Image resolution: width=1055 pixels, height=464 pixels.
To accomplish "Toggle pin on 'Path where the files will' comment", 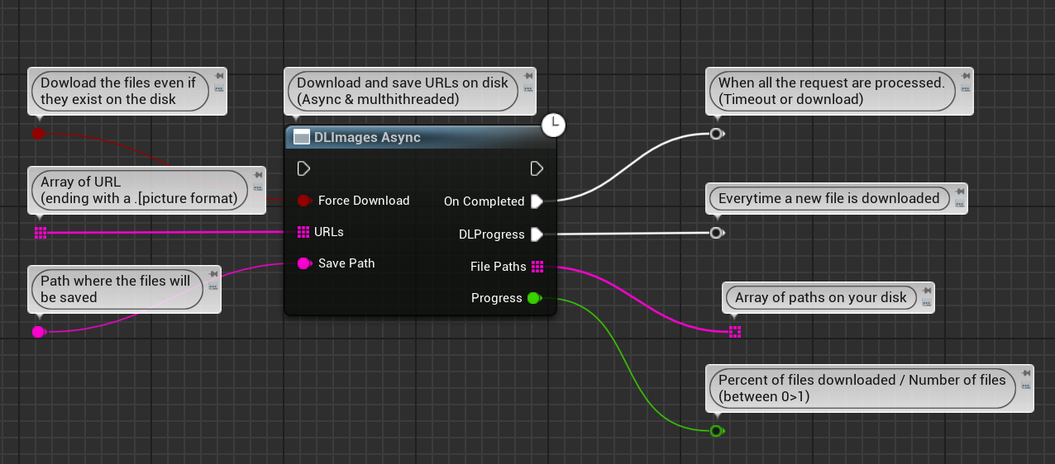I will point(212,273).
